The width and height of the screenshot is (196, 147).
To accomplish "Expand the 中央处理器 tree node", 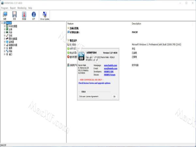I will pyautogui.click(x=5, y=26).
